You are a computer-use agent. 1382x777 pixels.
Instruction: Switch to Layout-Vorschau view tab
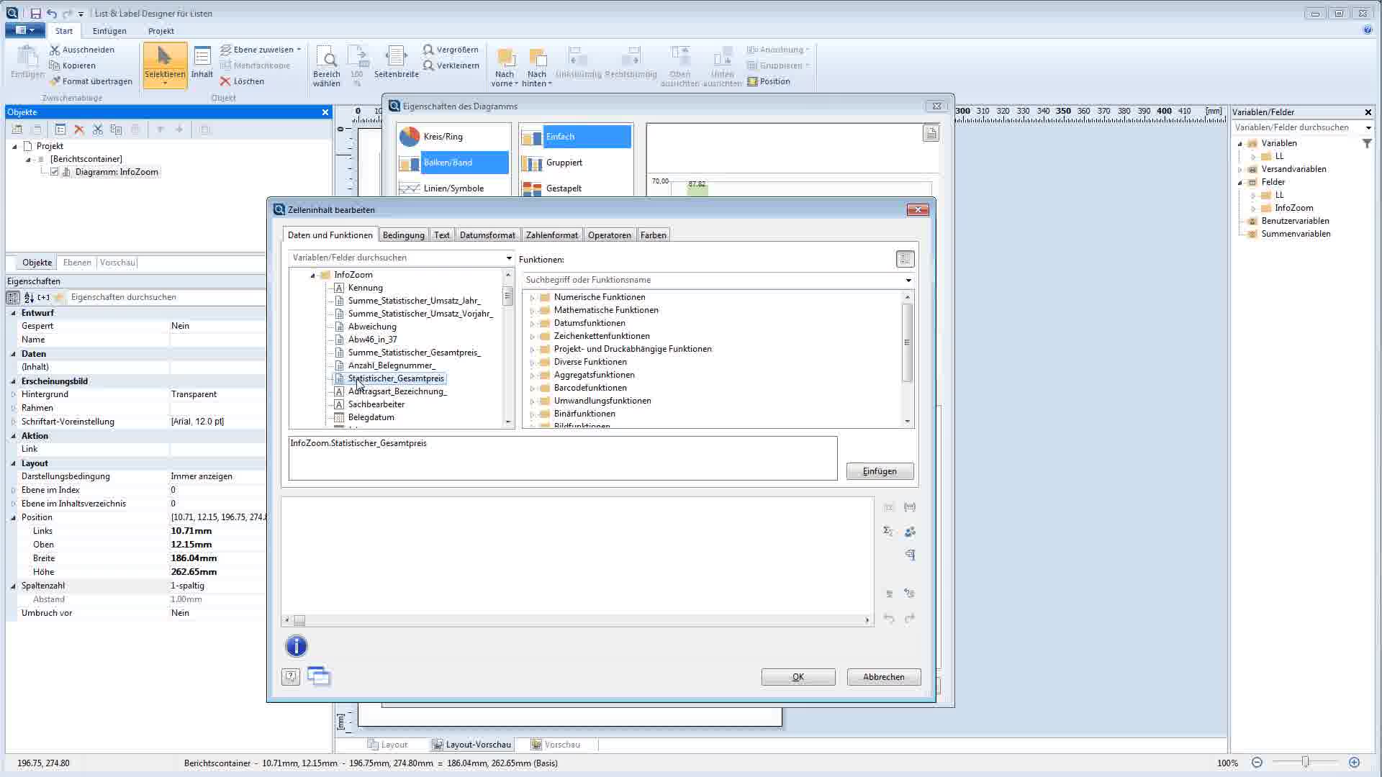click(x=471, y=745)
